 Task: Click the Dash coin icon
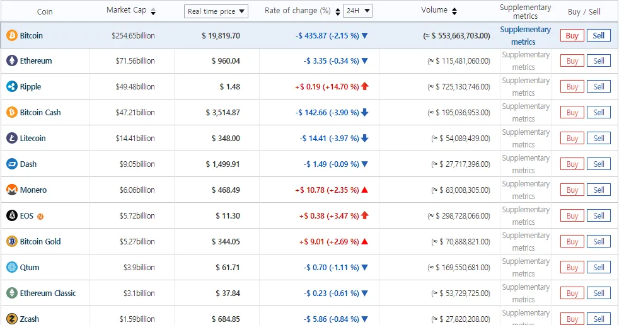coord(12,164)
